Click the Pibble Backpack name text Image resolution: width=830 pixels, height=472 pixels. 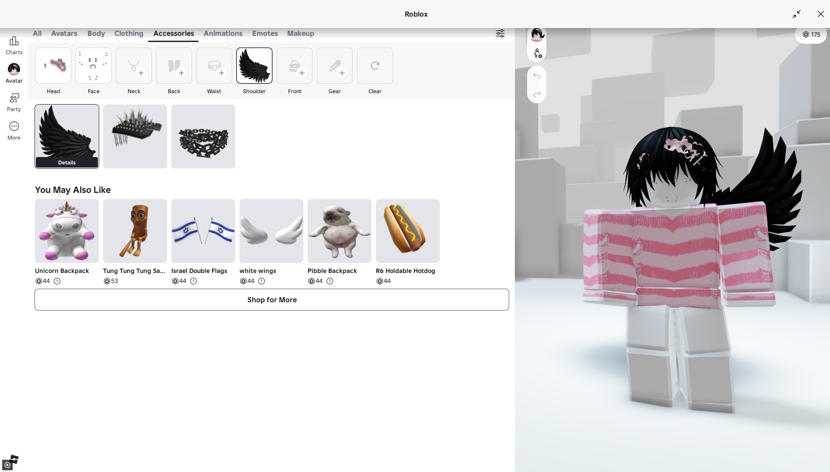[332, 271]
